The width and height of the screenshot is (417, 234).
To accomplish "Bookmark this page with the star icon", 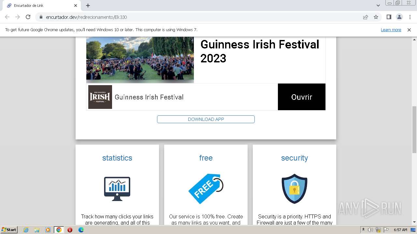I will coord(376,17).
